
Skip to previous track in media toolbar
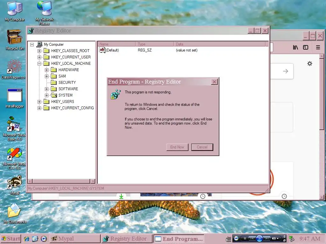coord(252,238)
